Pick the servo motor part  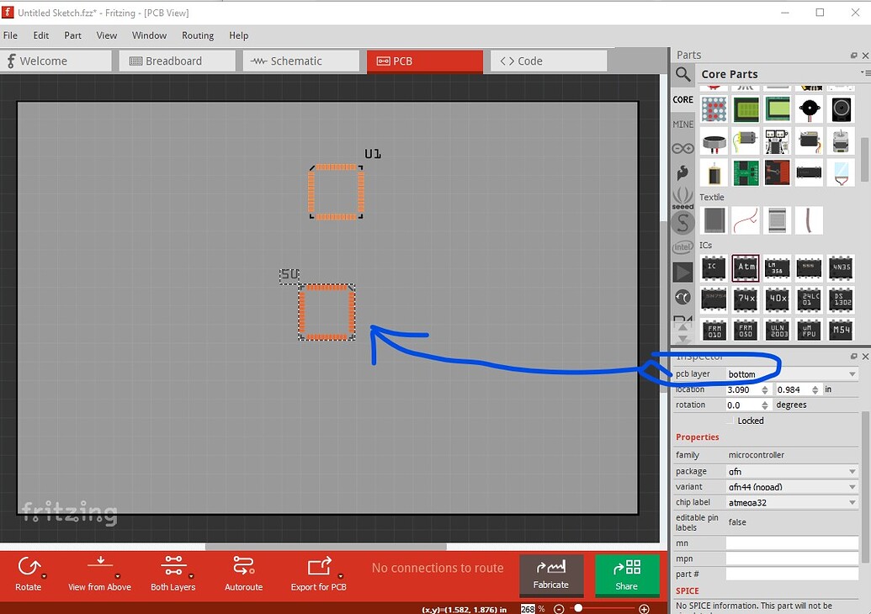(810, 141)
